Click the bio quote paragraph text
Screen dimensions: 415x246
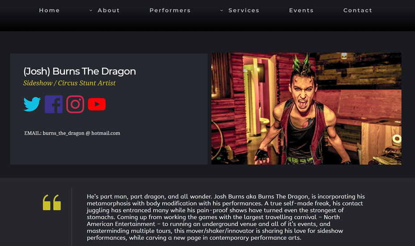226,217
